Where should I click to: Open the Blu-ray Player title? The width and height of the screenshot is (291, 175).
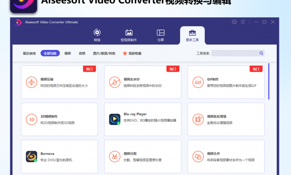[x=135, y=114]
